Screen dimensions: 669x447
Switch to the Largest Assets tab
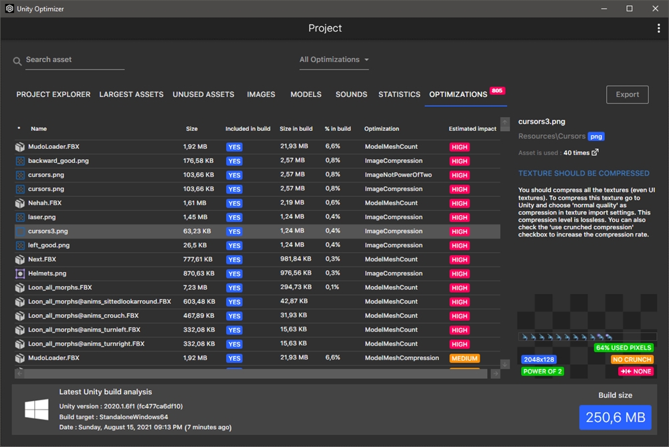131,94
